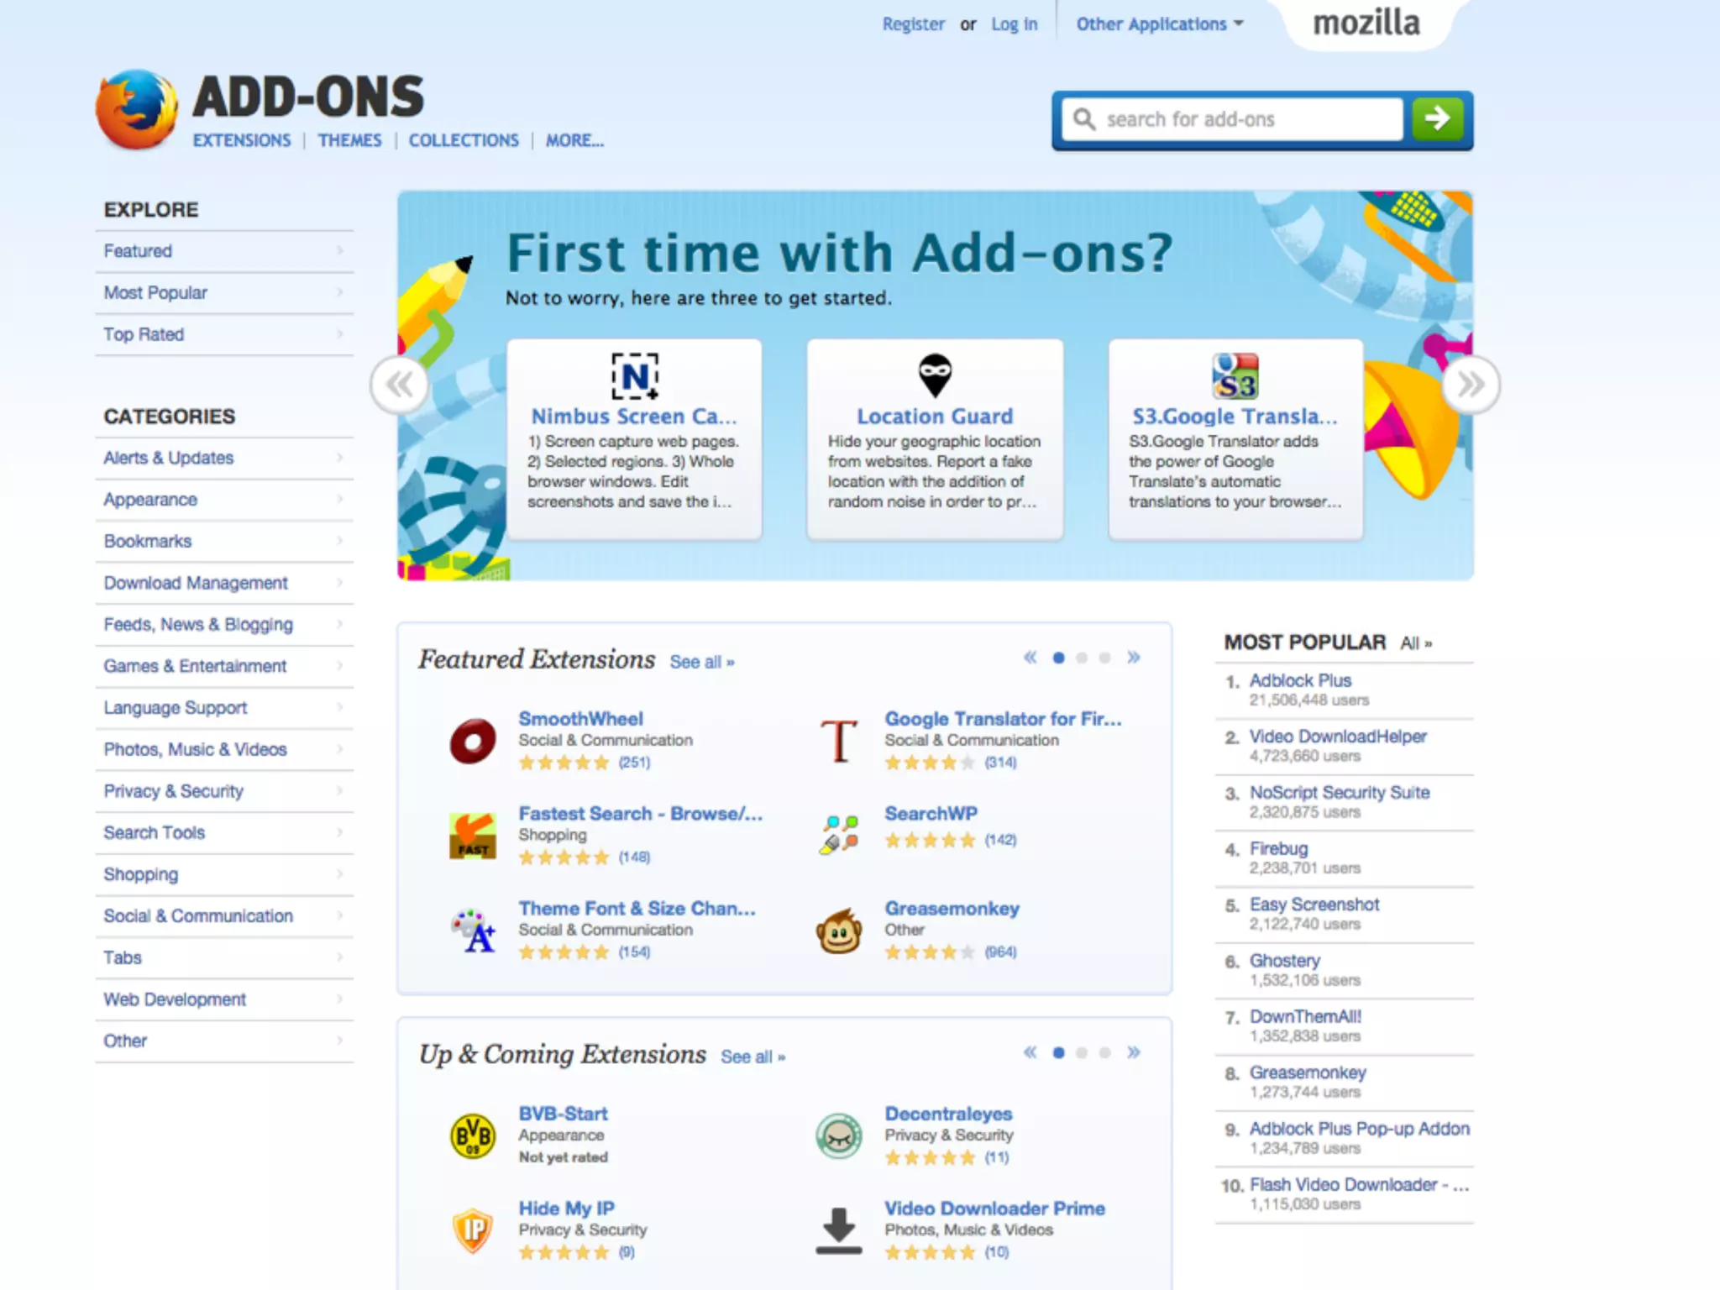Select the first dot in Featured Extensions

tap(1058, 658)
